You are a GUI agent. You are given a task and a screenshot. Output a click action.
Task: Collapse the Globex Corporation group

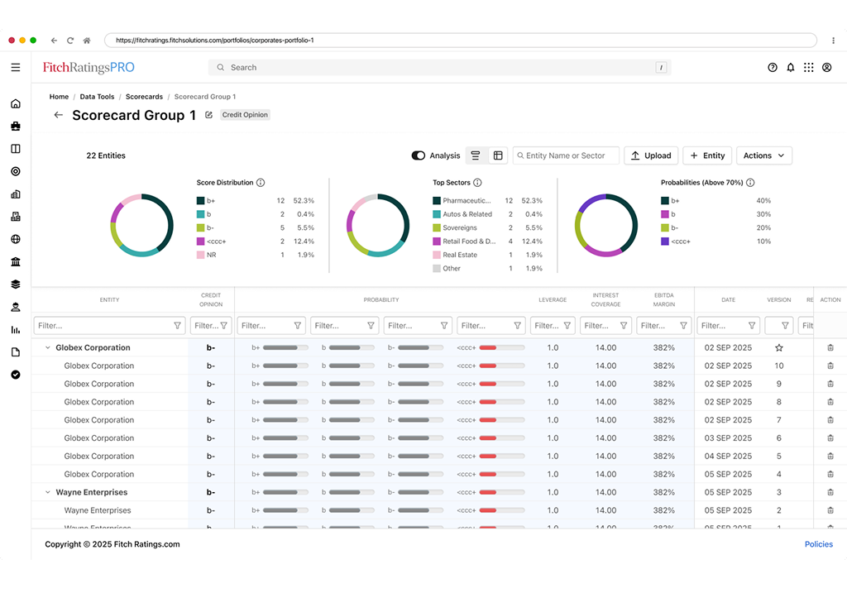(47, 348)
